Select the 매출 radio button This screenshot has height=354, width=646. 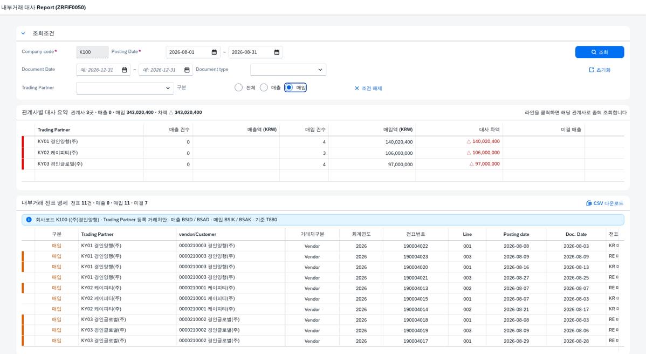tap(264, 87)
